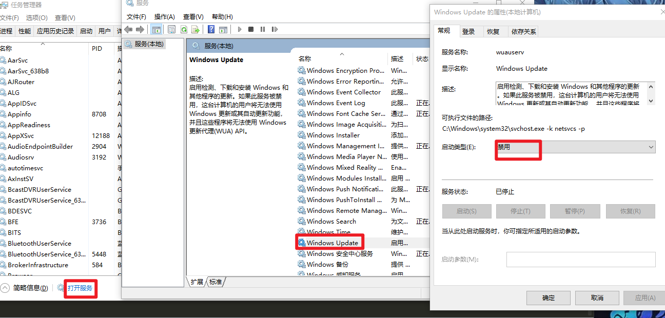Open Properties via the Services toolbar icon

tap(171, 29)
